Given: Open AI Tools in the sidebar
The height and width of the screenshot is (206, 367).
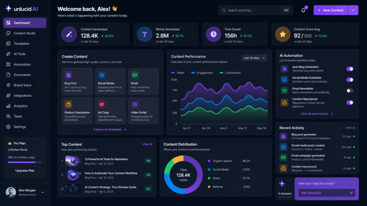Looking at the screenshot, I should pos(25,54).
